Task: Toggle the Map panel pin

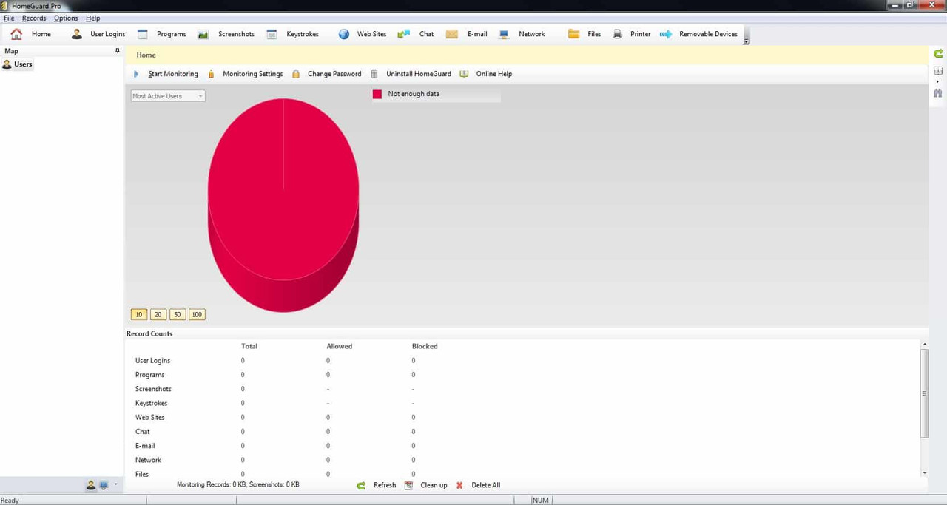Action: click(x=117, y=50)
